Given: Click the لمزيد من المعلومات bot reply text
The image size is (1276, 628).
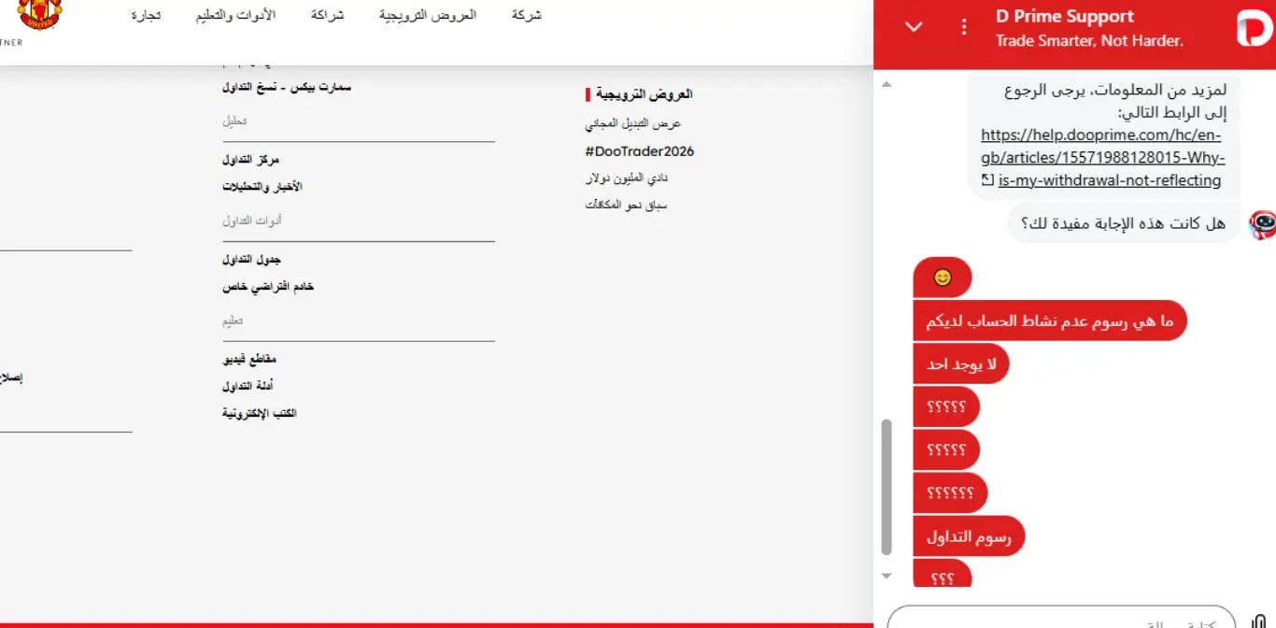Looking at the screenshot, I should coord(1115,102).
